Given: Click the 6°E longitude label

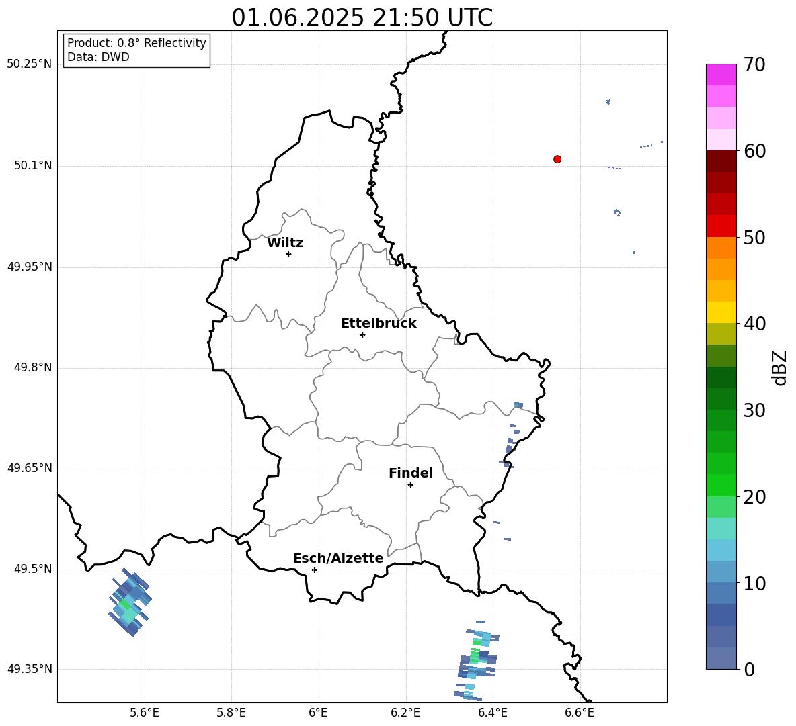Looking at the screenshot, I should pyautogui.click(x=319, y=713).
